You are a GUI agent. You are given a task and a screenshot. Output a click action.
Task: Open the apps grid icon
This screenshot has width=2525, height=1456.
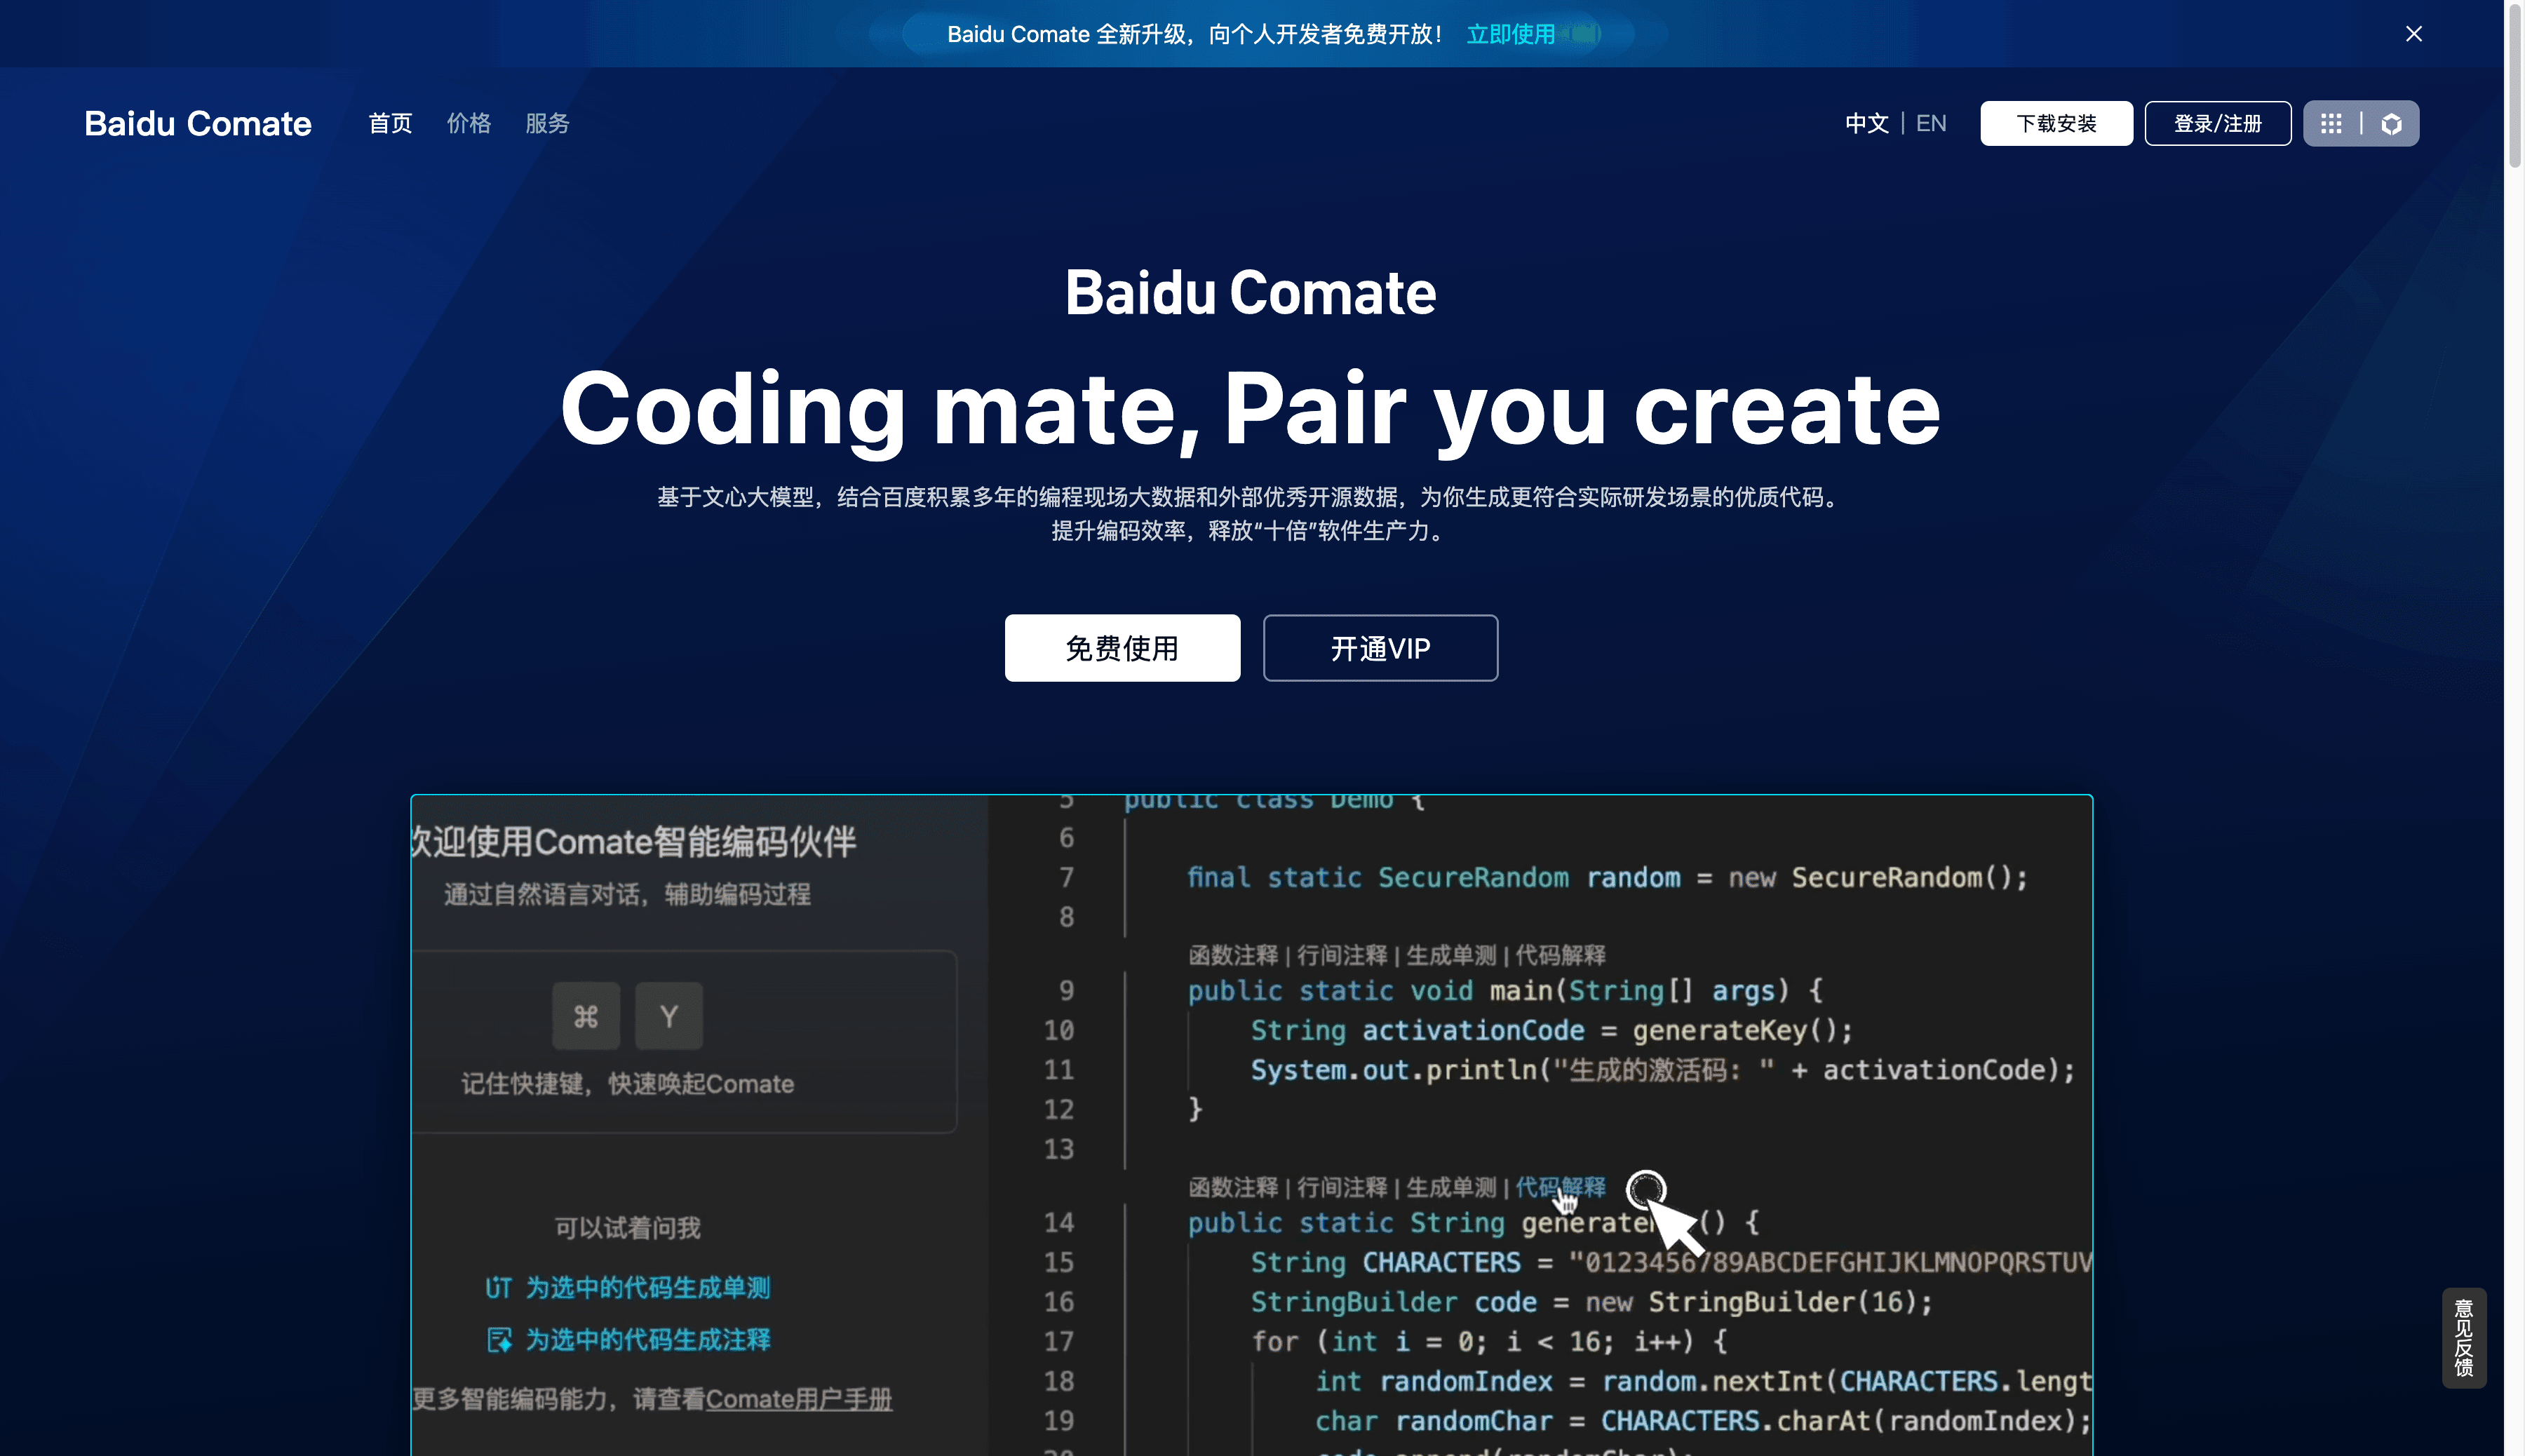tap(2331, 124)
